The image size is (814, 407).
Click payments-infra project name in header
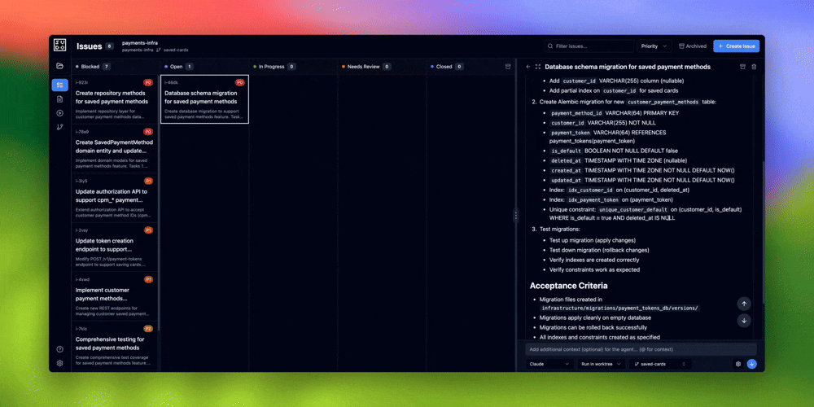(140, 42)
